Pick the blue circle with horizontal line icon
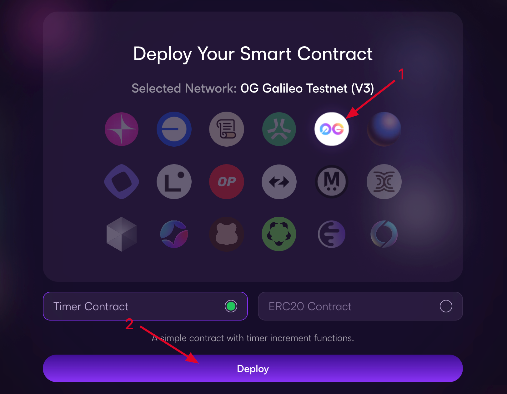 (x=174, y=129)
